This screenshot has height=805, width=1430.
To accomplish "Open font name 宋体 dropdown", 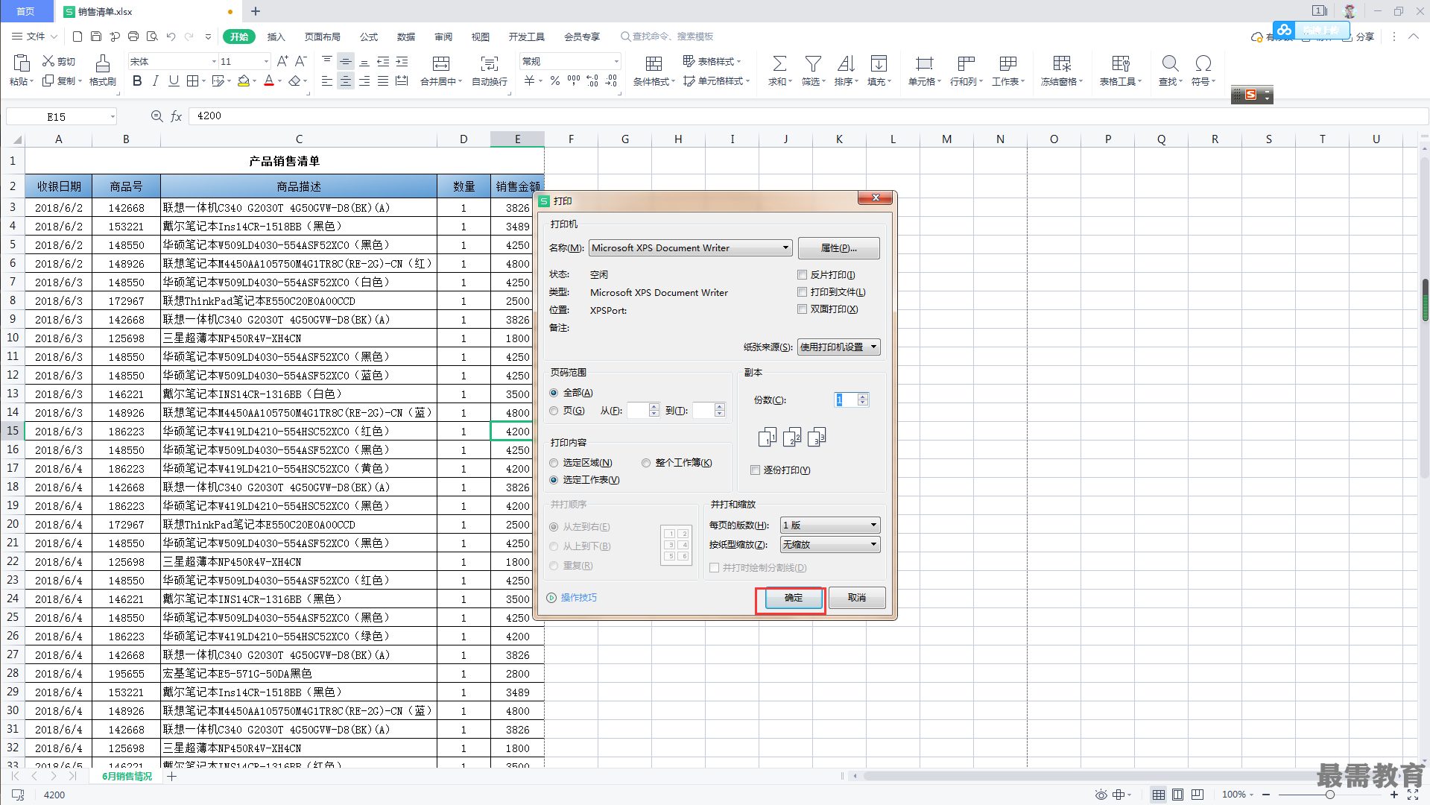I will tap(214, 62).
